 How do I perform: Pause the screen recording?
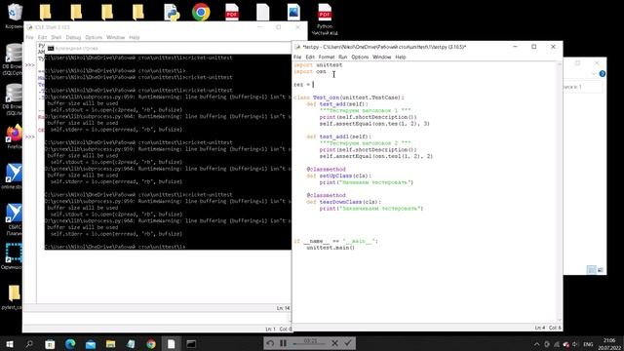tap(283, 343)
